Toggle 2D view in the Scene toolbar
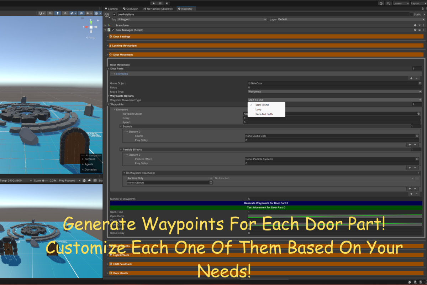Viewport: 427px width, 285px height. click(50, 13)
